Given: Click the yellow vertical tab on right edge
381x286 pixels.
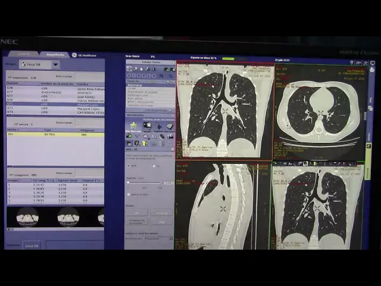Looking at the screenshot, I should click(x=368, y=161).
